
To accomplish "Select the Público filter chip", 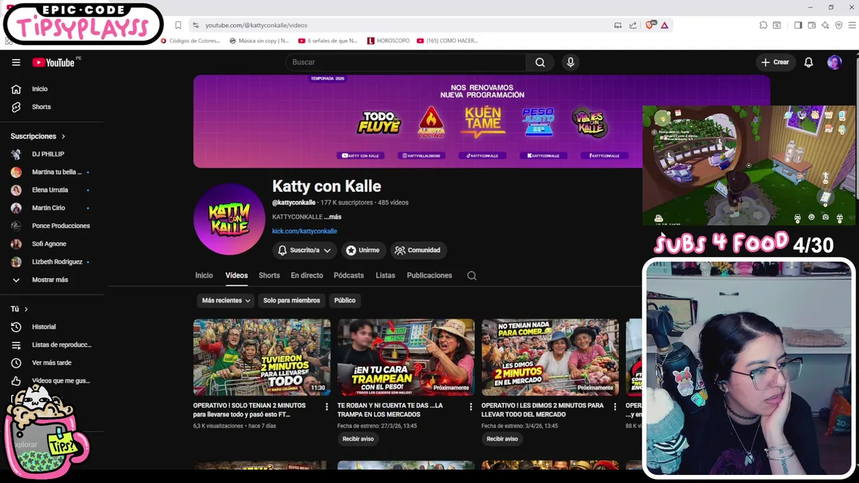I will (345, 301).
